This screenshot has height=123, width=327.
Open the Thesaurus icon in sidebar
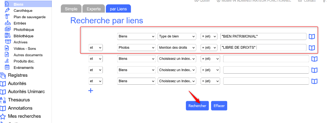pos(3,100)
